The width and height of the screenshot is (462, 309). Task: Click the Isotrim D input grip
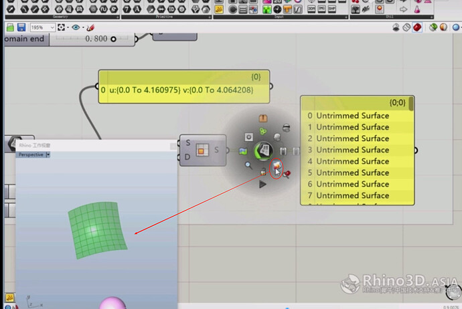pos(179,157)
